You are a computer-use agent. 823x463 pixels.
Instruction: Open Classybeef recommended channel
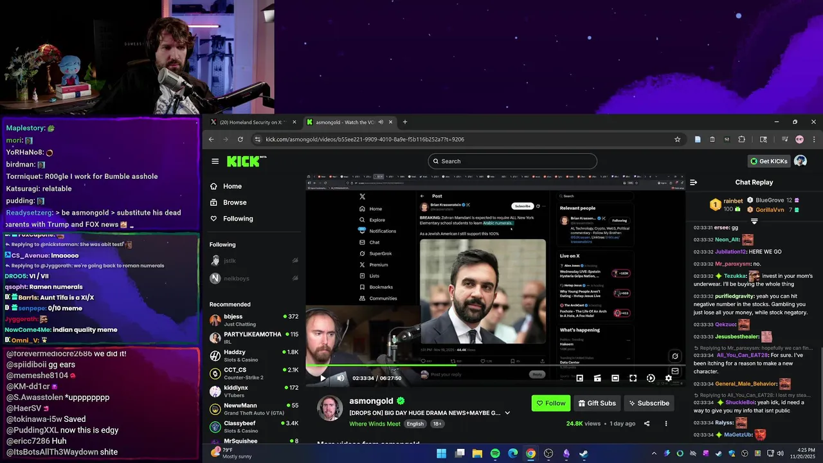[x=253, y=427]
